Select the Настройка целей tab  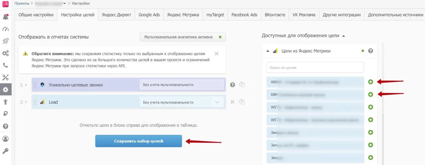pyautogui.click(x=78, y=15)
